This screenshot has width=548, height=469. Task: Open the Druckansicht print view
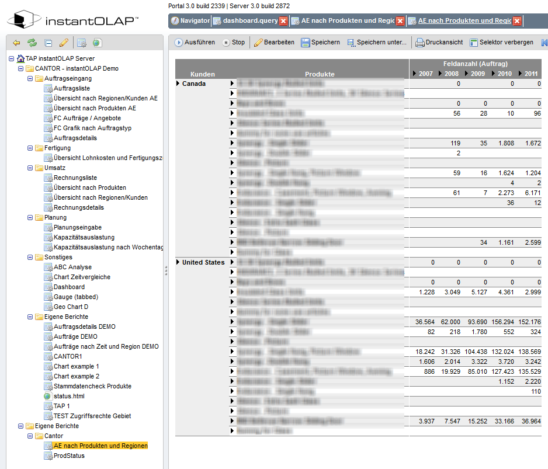click(439, 42)
